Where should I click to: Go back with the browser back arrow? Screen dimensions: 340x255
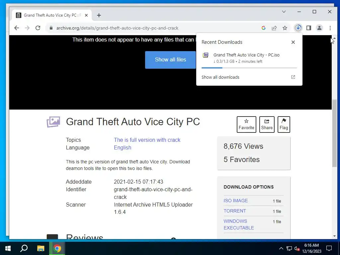17,28
